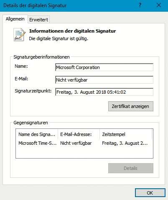Click the Name des Signa... column header

[37, 134]
